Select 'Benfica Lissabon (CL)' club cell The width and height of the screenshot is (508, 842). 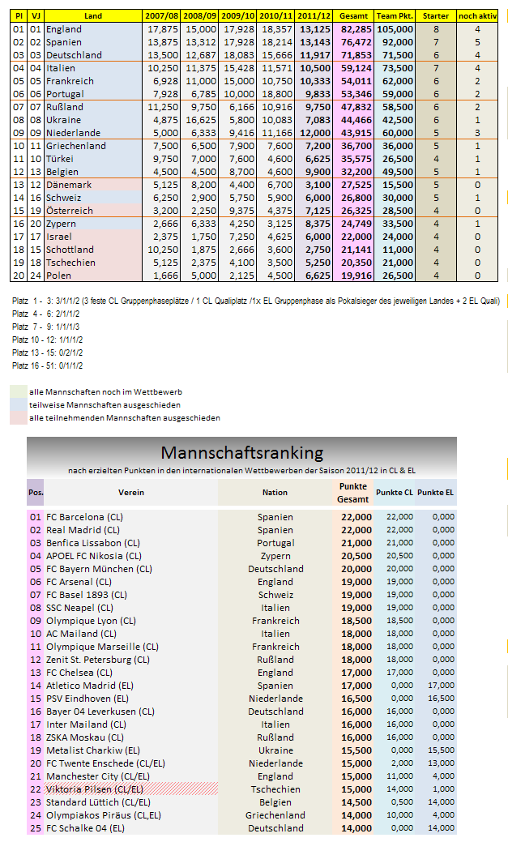(x=131, y=543)
